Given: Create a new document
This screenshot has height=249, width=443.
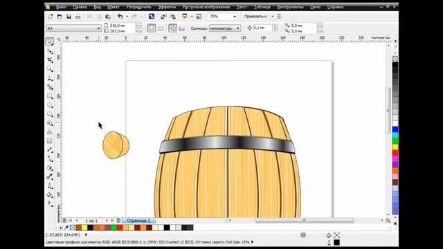Looking at the screenshot, I should (51, 17).
